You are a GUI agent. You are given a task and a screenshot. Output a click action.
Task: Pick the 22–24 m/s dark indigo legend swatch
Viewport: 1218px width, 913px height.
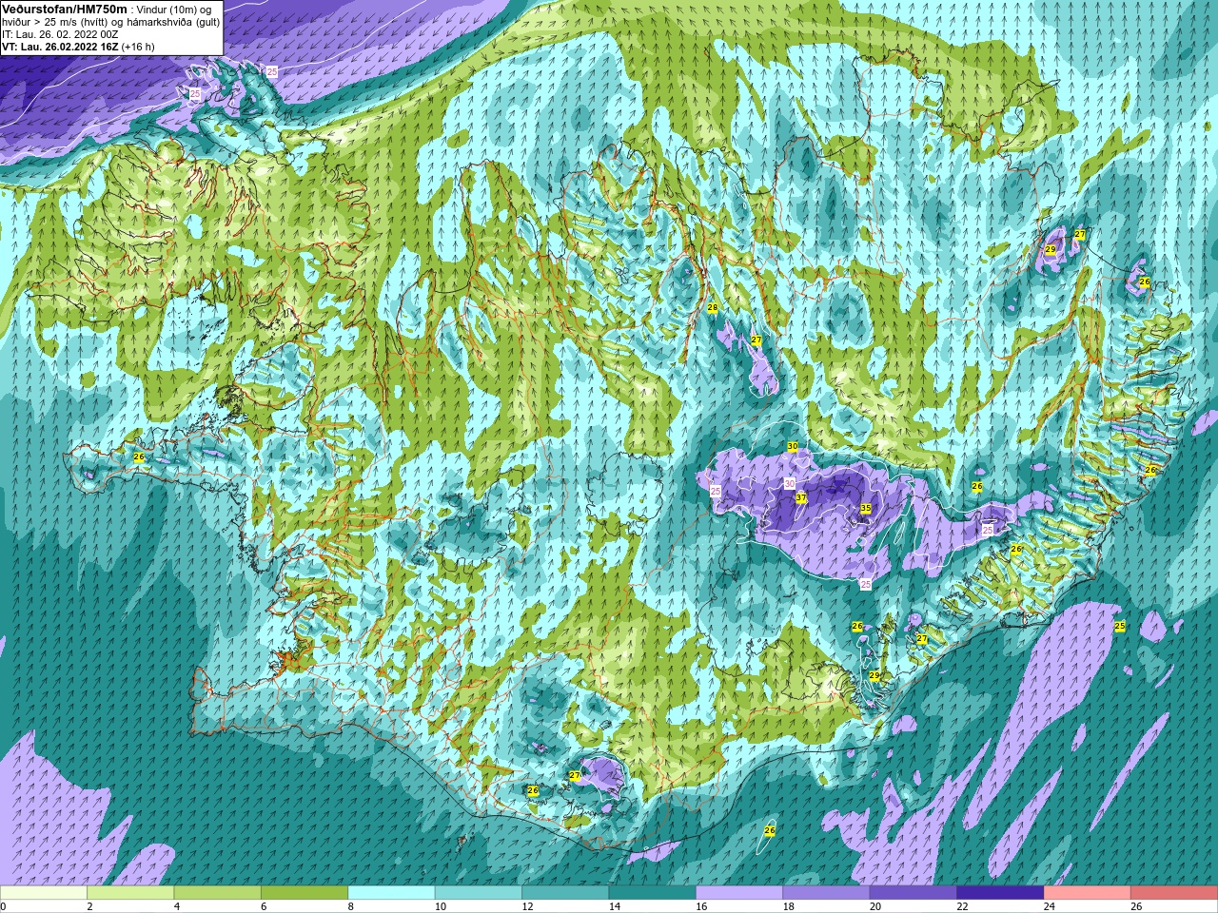[x=1000, y=893]
